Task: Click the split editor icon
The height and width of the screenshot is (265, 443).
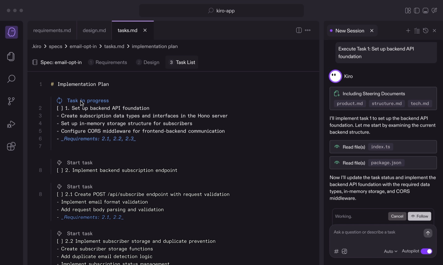Action: point(299,30)
